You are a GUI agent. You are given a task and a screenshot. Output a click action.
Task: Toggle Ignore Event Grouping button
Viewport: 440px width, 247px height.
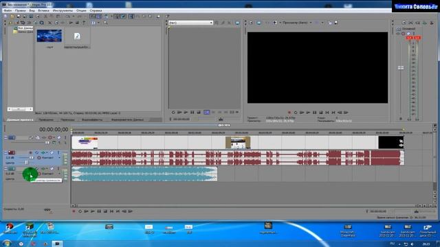pos(123,16)
